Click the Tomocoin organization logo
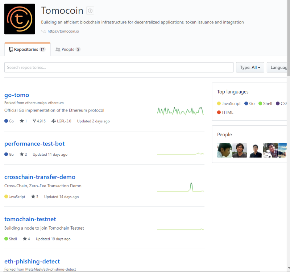 [x=20, y=19]
